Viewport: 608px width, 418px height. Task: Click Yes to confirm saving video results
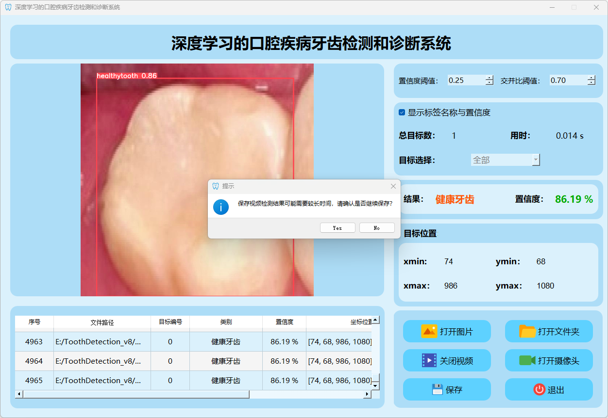338,228
